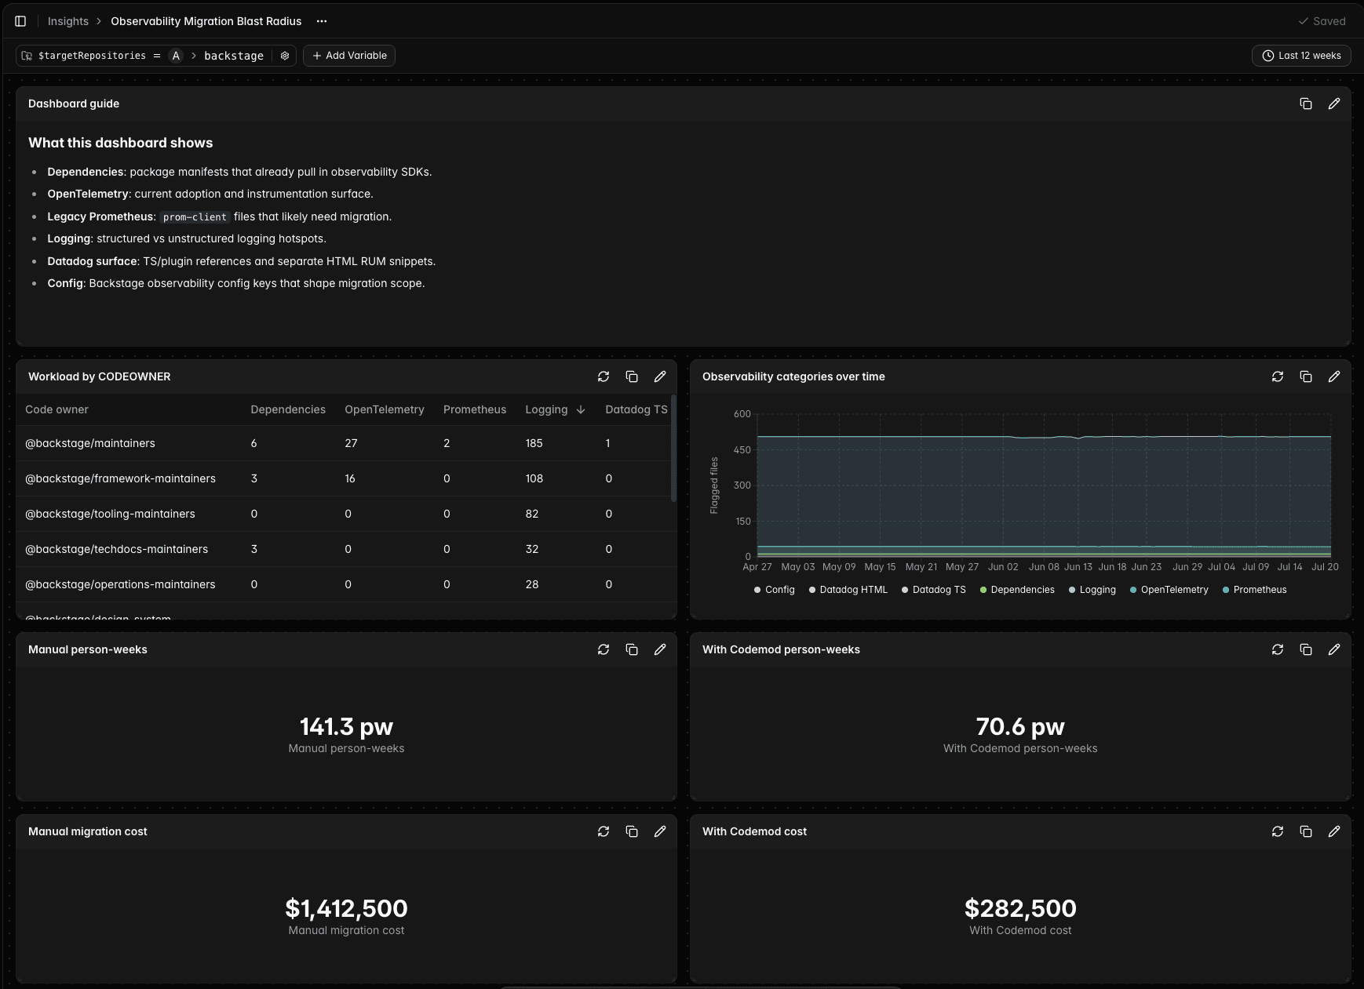This screenshot has height=989, width=1364.
Task: Toggle Datadog TS series in legend
Action: coord(934,590)
